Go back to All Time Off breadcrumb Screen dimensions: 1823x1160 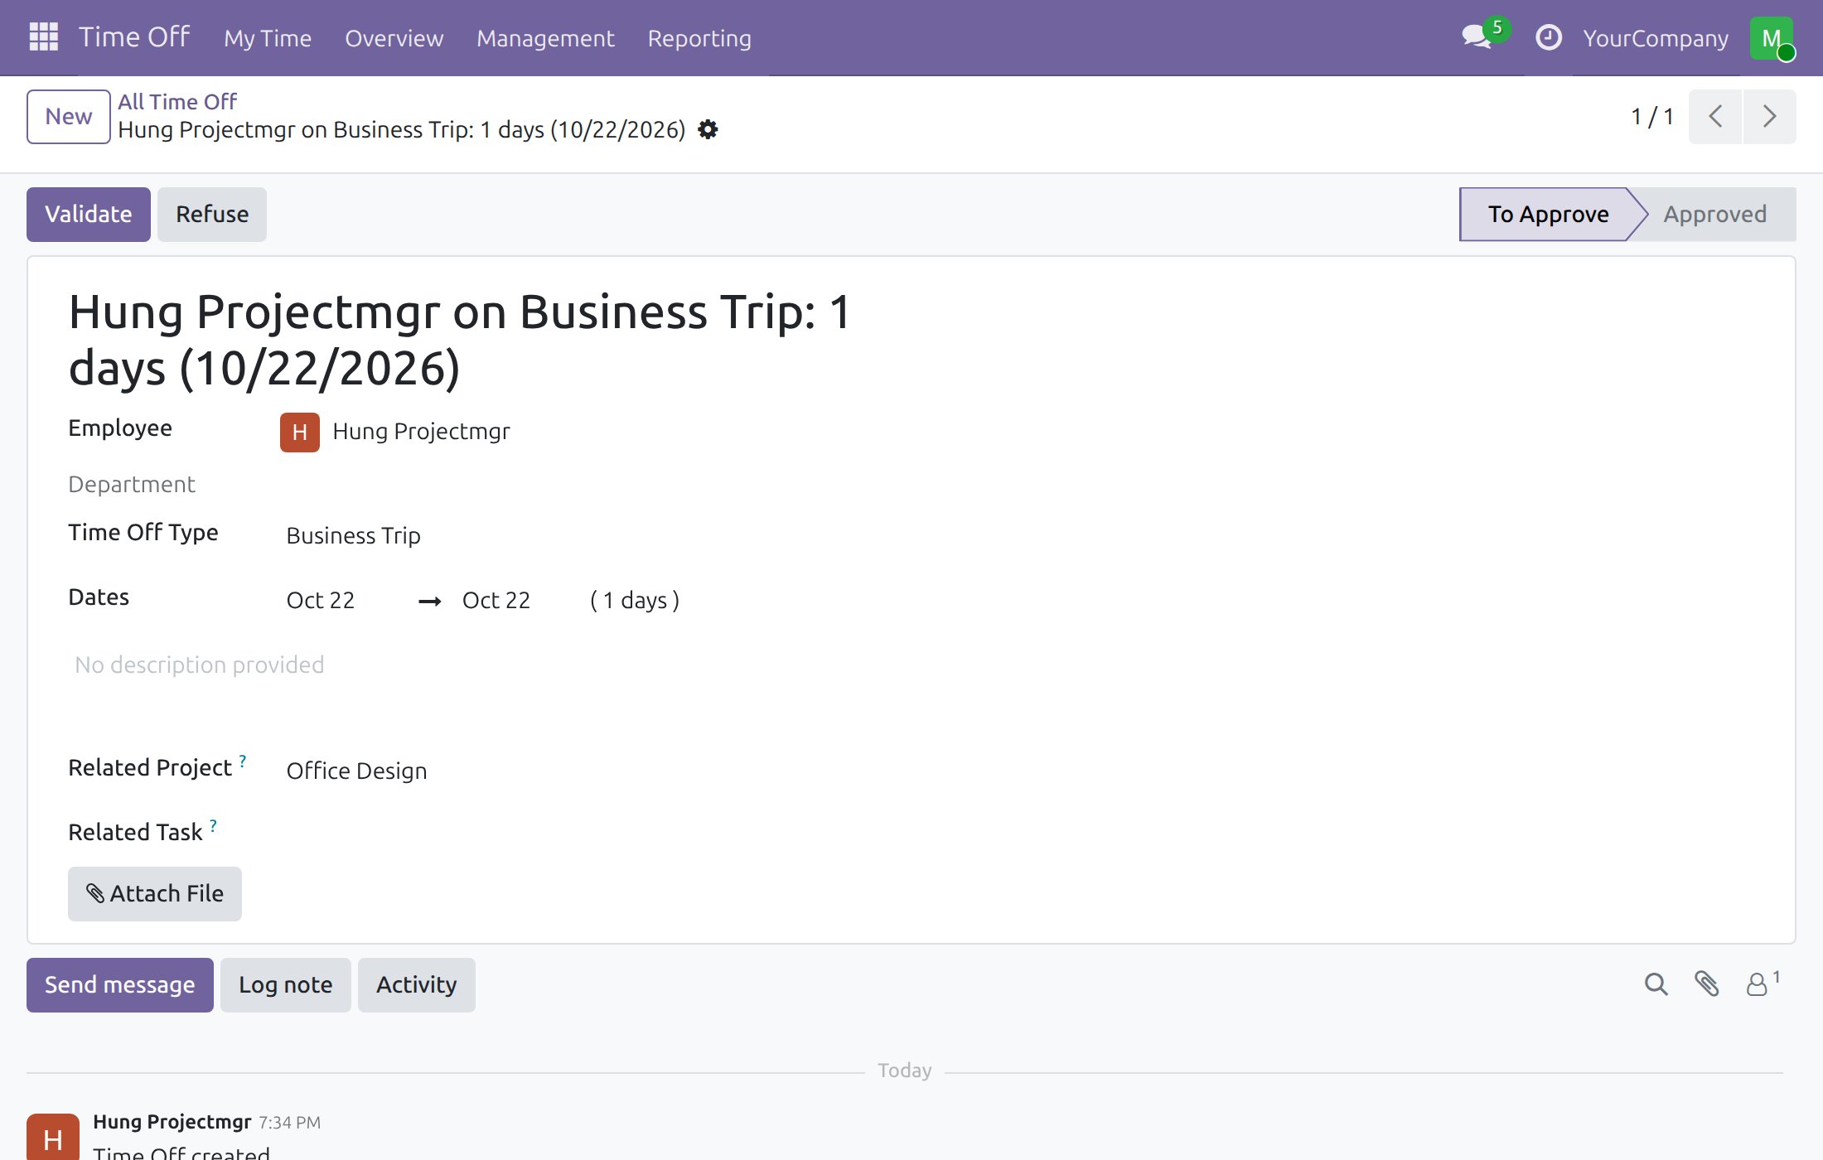[177, 102]
